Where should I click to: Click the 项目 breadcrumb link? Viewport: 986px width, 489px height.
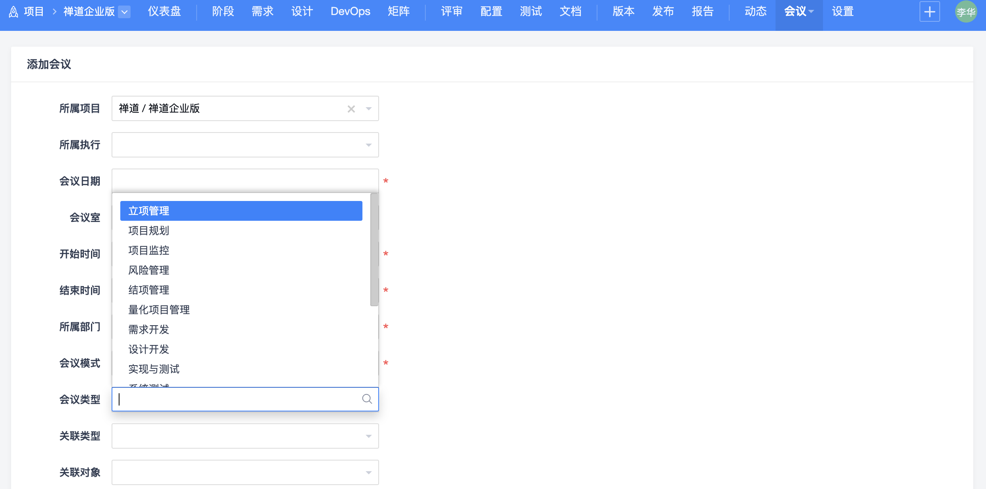click(x=34, y=12)
